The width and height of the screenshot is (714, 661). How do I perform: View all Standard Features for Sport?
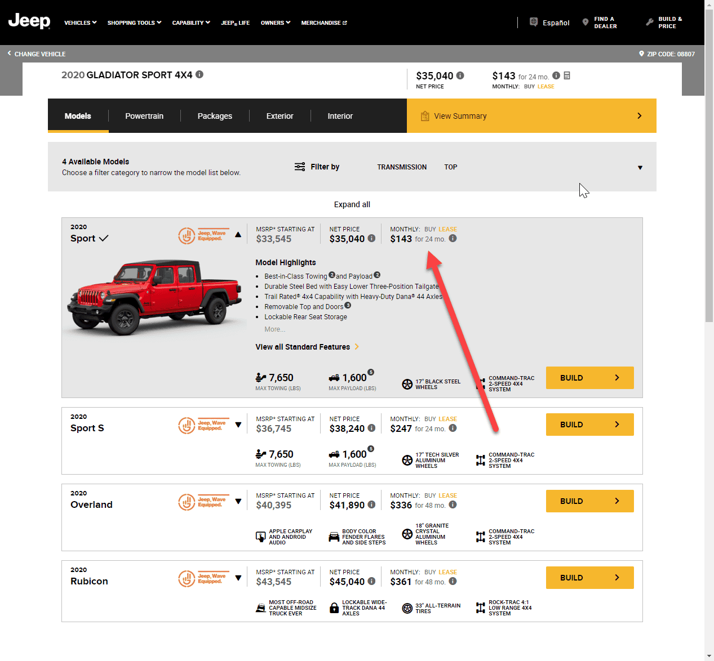point(307,347)
